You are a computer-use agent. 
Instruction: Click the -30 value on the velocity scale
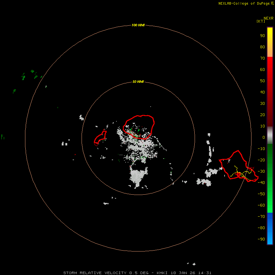(261, 171)
